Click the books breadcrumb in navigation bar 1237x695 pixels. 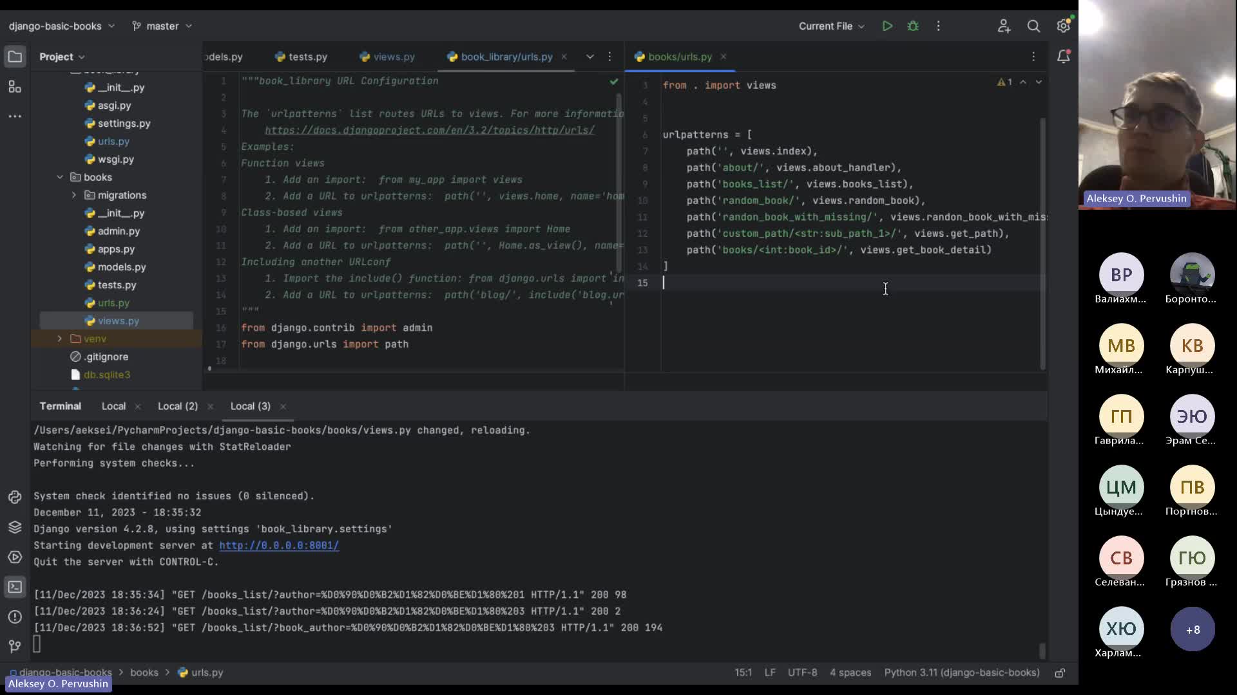pos(144,672)
